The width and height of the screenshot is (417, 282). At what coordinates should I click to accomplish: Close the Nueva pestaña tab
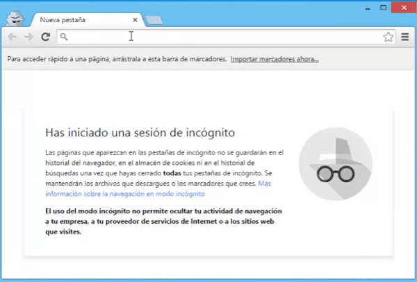(x=135, y=20)
